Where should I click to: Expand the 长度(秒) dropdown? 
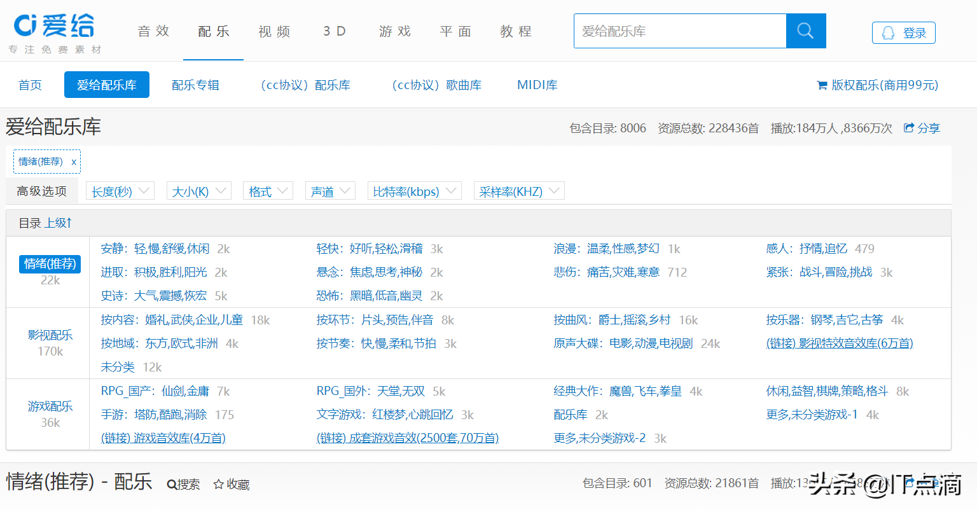(120, 191)
